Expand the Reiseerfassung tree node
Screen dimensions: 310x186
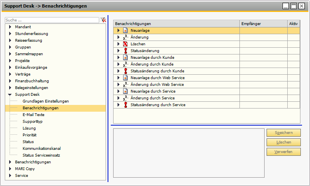click(x=10, y=40)
